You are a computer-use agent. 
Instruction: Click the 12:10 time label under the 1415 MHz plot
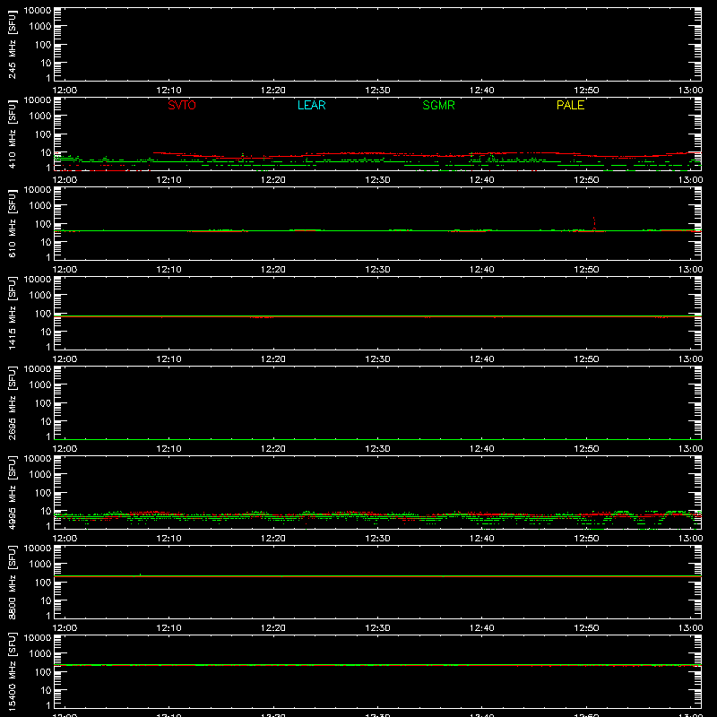[x=168, y=359]
